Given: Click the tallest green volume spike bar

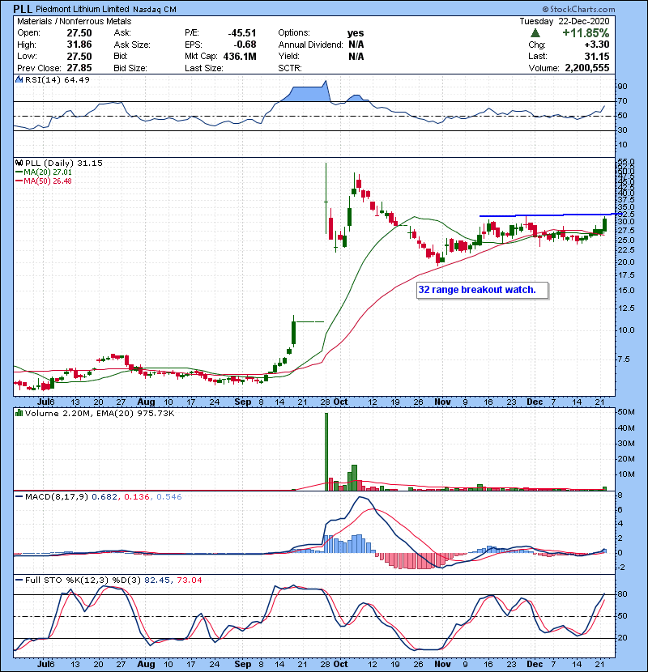Looking at the screenshot, I should coord(326,452).
